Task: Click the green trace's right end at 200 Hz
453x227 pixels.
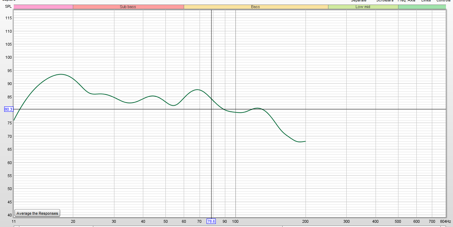Action: (305, 141)
